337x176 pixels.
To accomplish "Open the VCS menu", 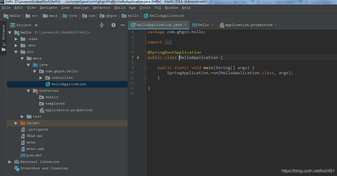I will click(x=158, y=8).
